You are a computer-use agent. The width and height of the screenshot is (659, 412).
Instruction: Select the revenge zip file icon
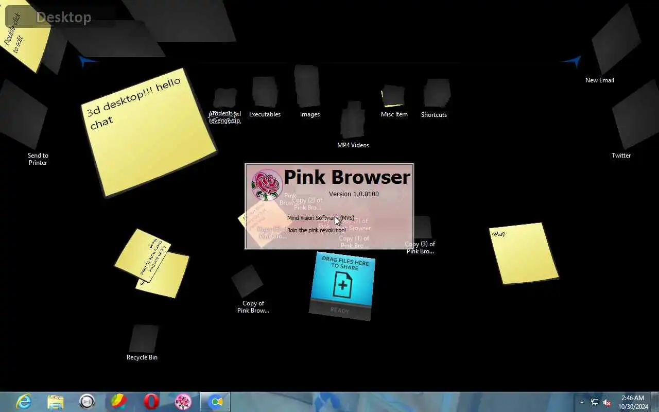pyautogui.click(x=225, y=98)
